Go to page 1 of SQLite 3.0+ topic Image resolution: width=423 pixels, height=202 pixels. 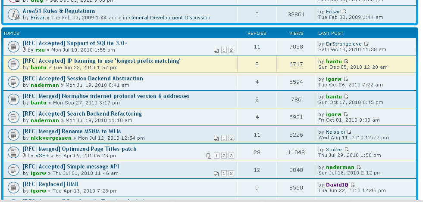[x=224, y=50]
